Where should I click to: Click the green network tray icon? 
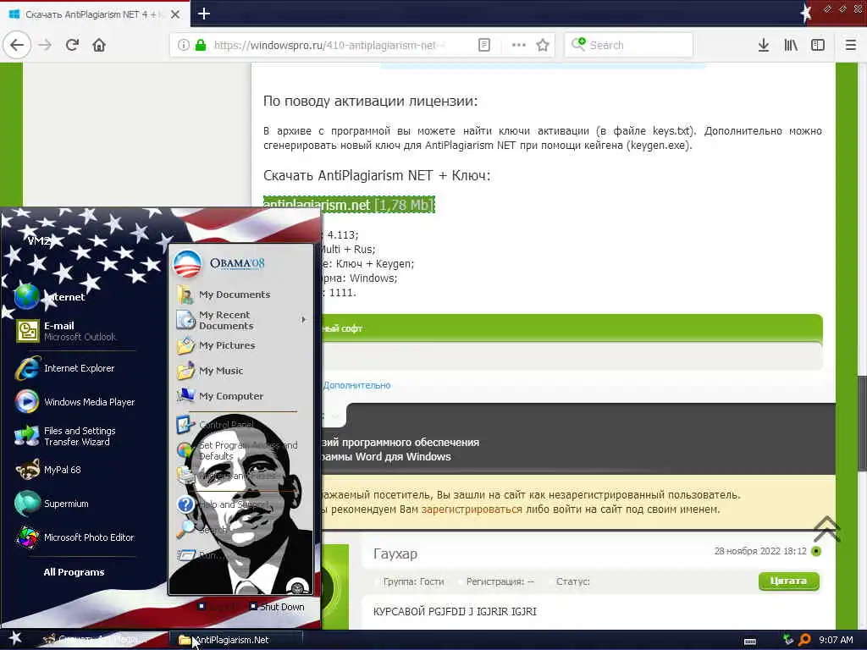788,640
